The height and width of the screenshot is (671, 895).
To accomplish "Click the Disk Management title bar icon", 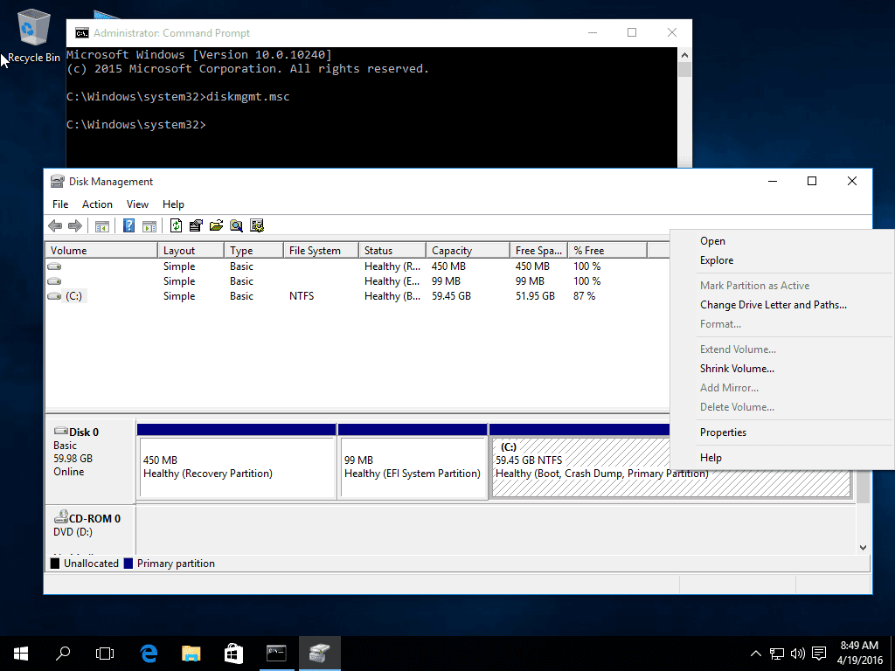I will click(57, 182).
